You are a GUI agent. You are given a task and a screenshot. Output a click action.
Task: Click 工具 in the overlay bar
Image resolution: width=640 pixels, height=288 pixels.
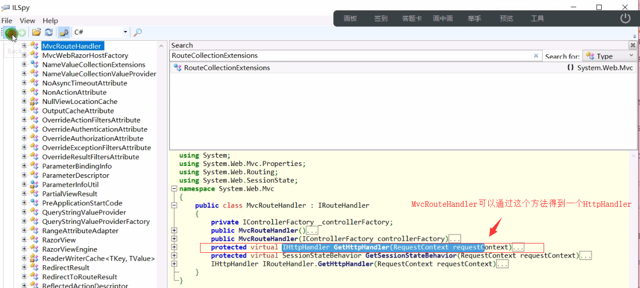coord(537,19)
